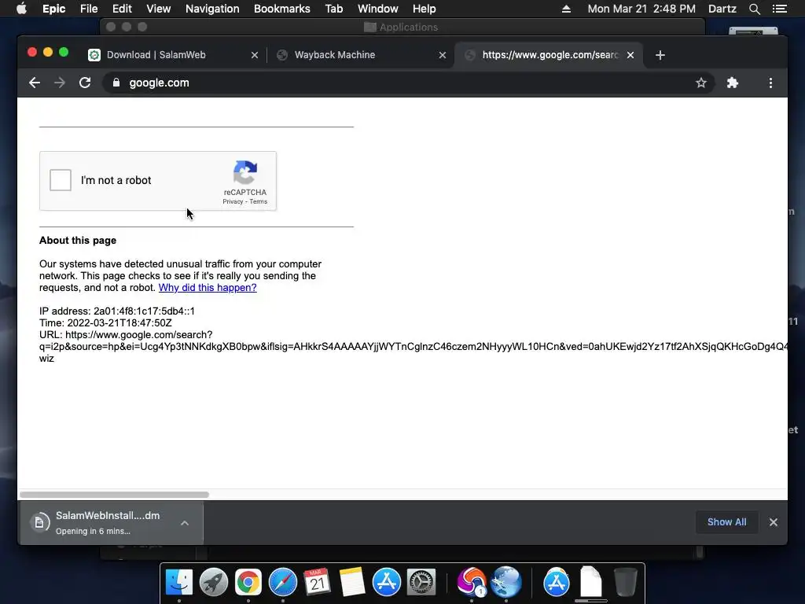
Task: Bookmark this page with the star icon
Action: coord(700,83)
